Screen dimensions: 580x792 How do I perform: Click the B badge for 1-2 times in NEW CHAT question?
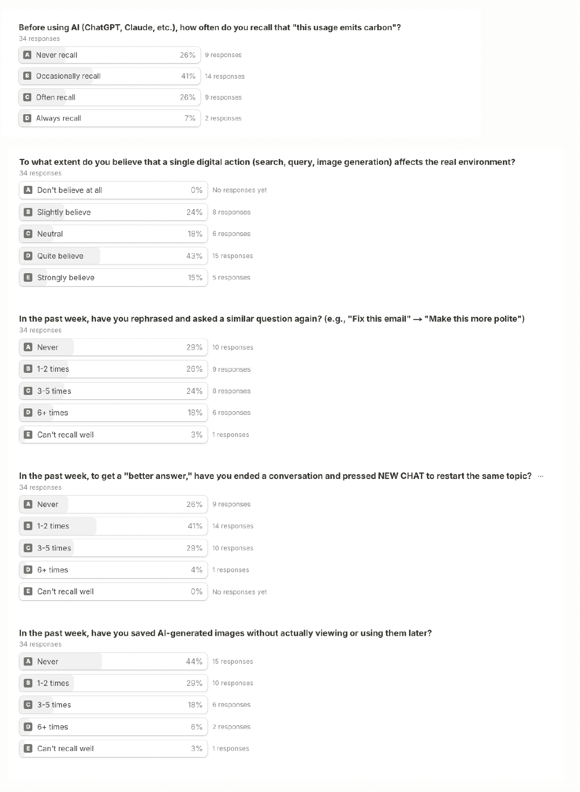pyautogui.click(x=29, y=526)
